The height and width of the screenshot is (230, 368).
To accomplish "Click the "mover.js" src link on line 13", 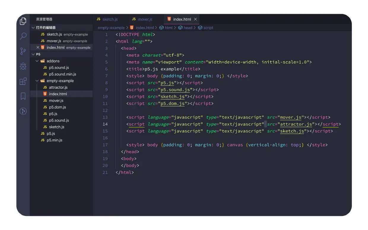I will tap(291, 117).
